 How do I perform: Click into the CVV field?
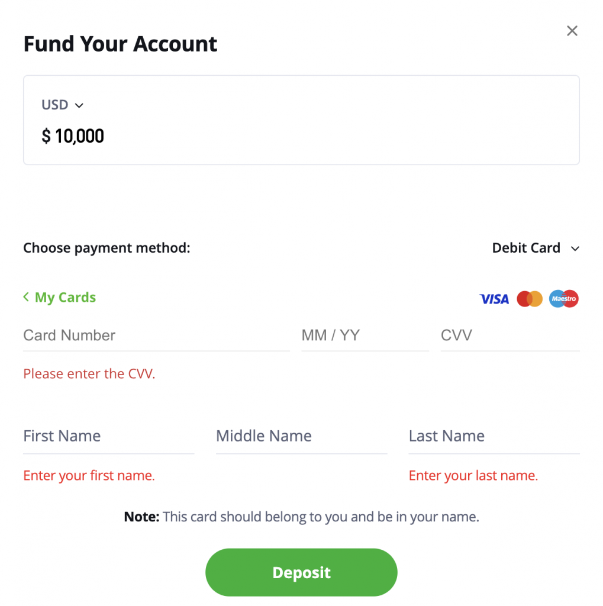[510, 336]
